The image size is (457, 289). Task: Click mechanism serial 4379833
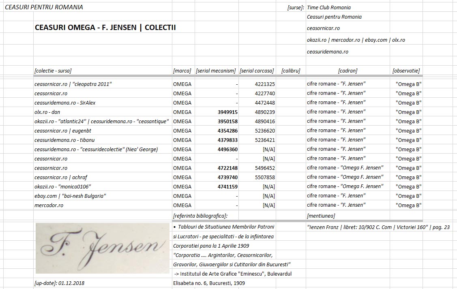[227, 140]
